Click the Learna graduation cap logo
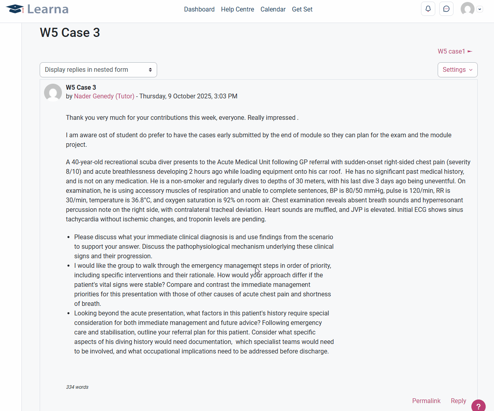Viewport: 494px width, 411px height. coord(15,9)
